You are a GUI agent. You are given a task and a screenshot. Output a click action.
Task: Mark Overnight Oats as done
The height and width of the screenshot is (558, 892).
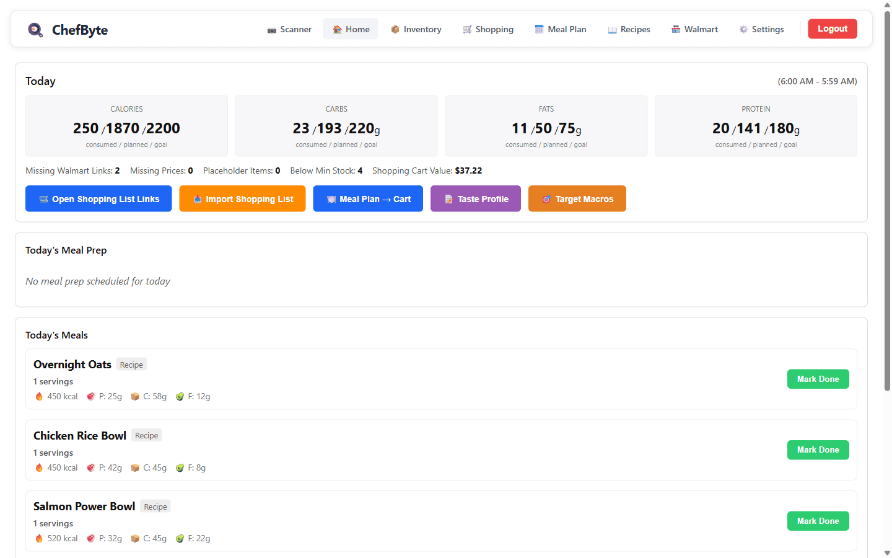coord(818,379)
